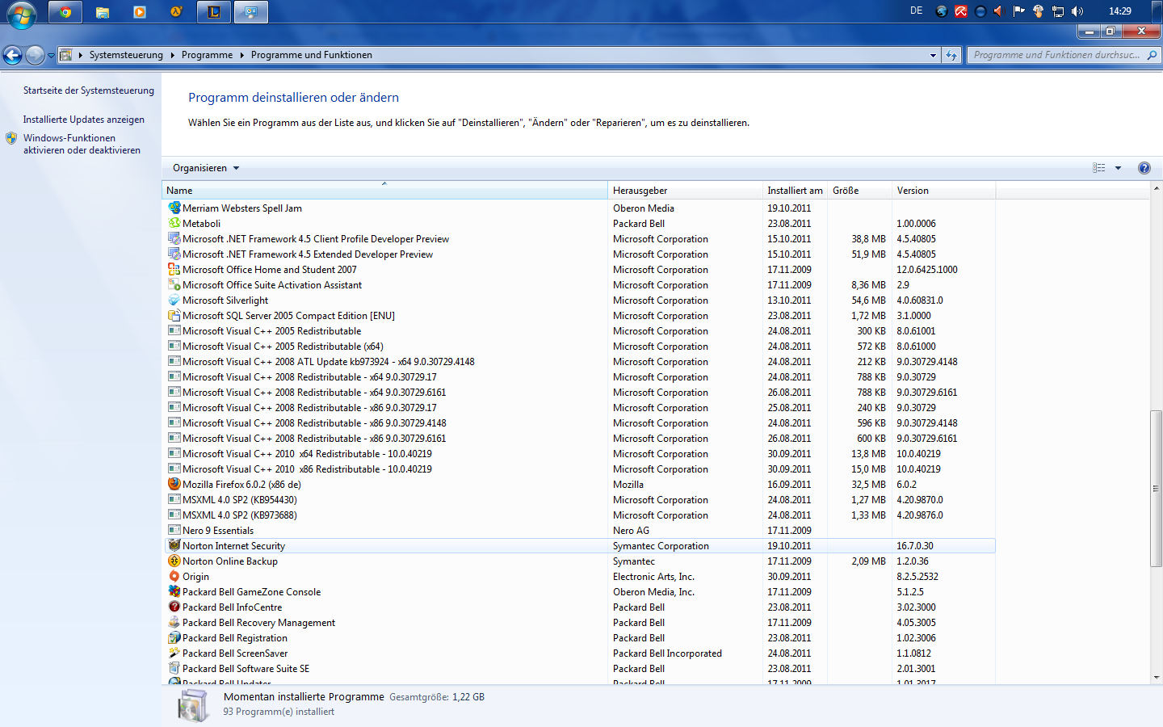Select Nero 9 Essentials entry
The width and height of the screenshot is (1163, 727).
coord(579,531)
